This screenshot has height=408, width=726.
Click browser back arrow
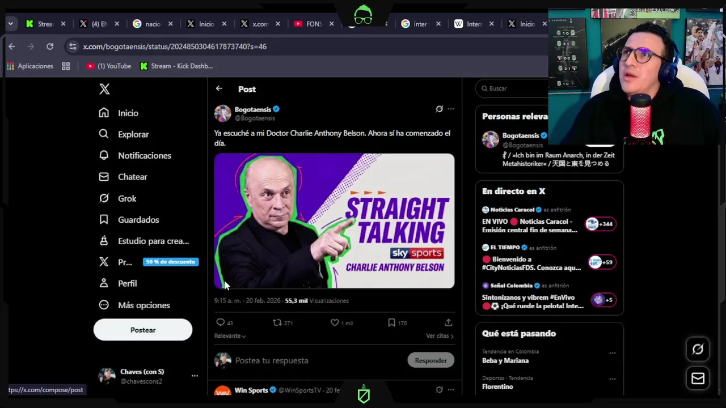point(12,46)
